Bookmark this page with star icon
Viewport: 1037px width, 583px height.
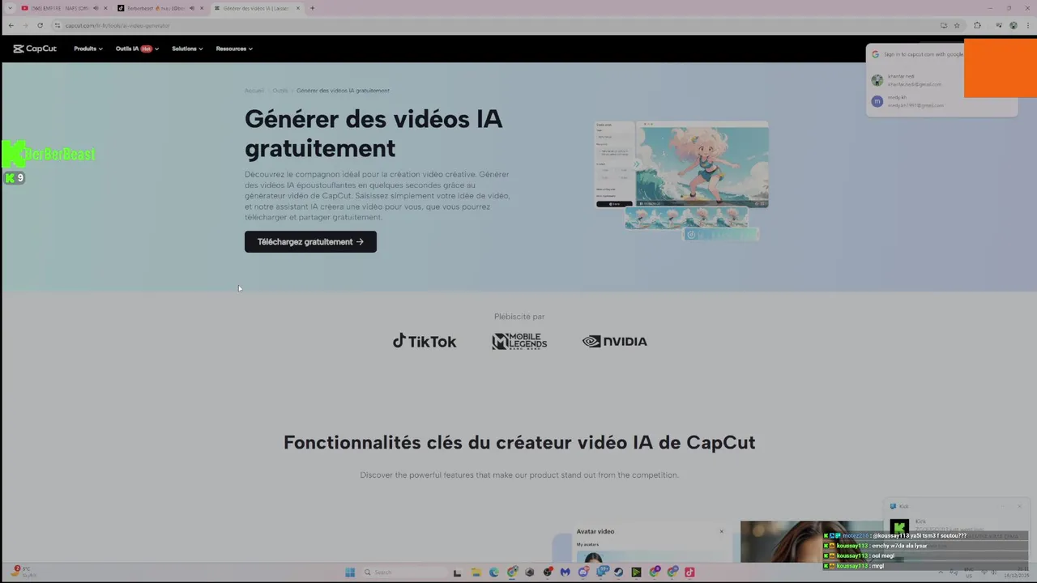[957, 25]
